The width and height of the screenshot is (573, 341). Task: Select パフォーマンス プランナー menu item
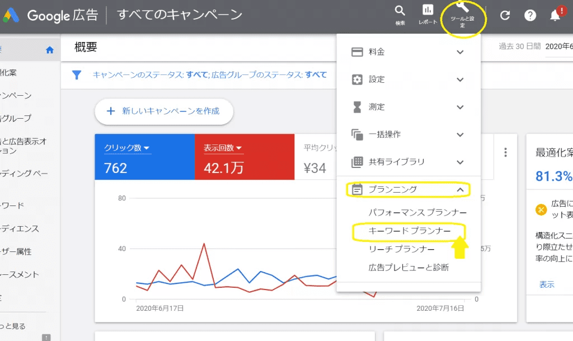point(417,212)
